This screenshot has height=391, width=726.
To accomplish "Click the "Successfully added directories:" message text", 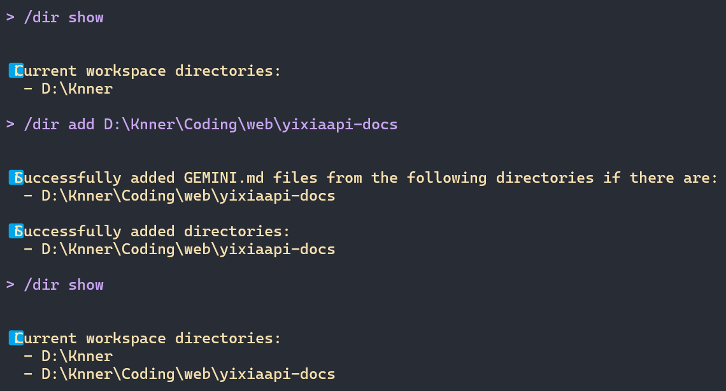I will click(156, 231).
